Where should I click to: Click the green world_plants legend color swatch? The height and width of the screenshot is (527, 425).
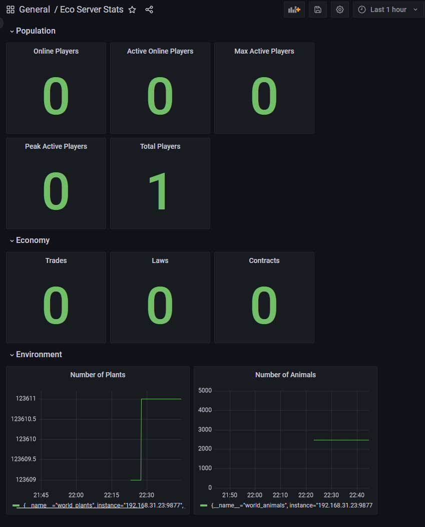pyautogui.click(x=16, y=505)
